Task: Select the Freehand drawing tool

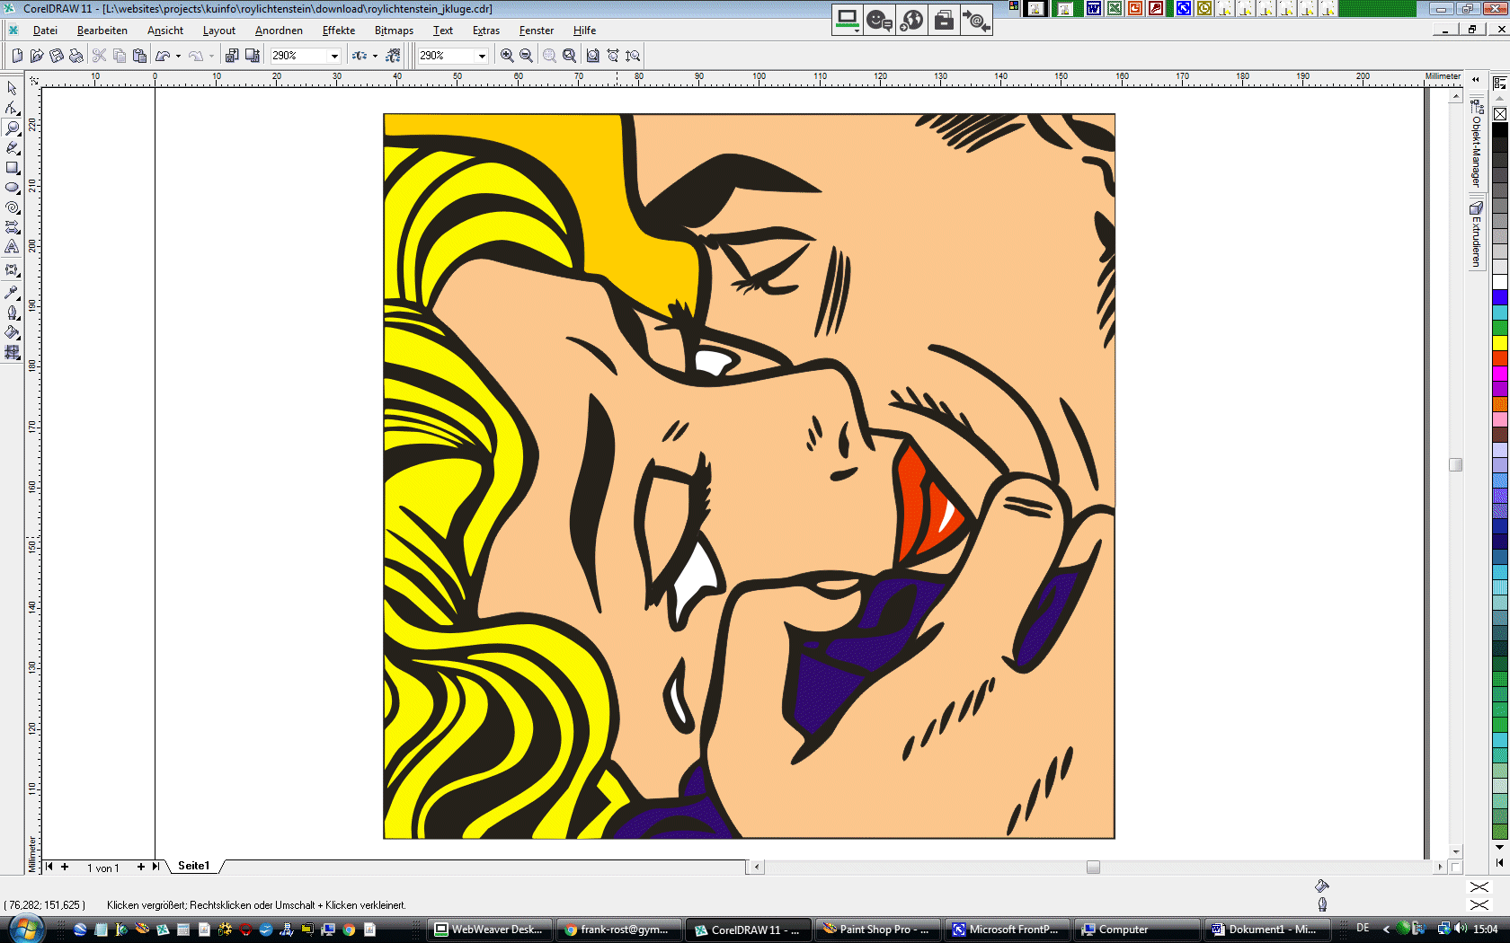Action: click(x=12, y=147)
